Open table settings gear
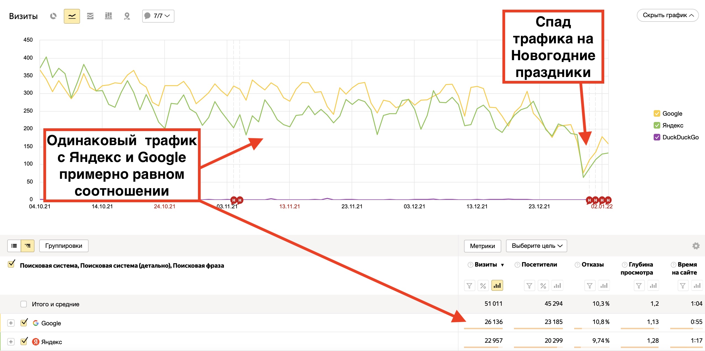Image resolution: width=705 pixels, height=351 pixels. (696, 246)
